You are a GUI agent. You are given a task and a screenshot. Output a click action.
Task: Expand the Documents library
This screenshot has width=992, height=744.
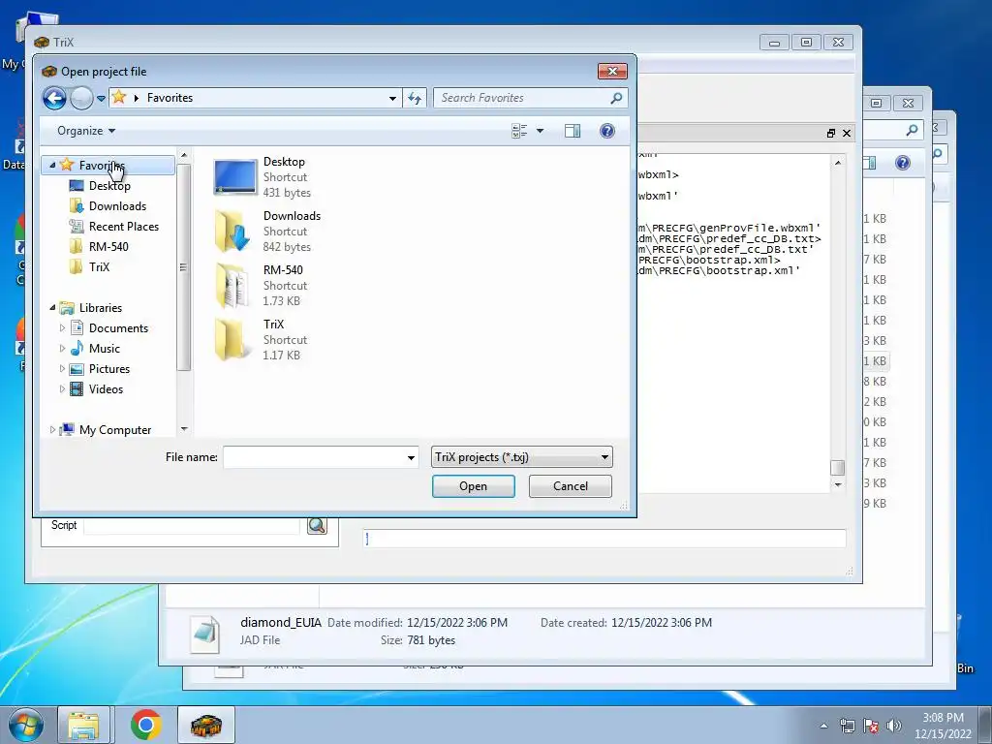coord(62,328)
